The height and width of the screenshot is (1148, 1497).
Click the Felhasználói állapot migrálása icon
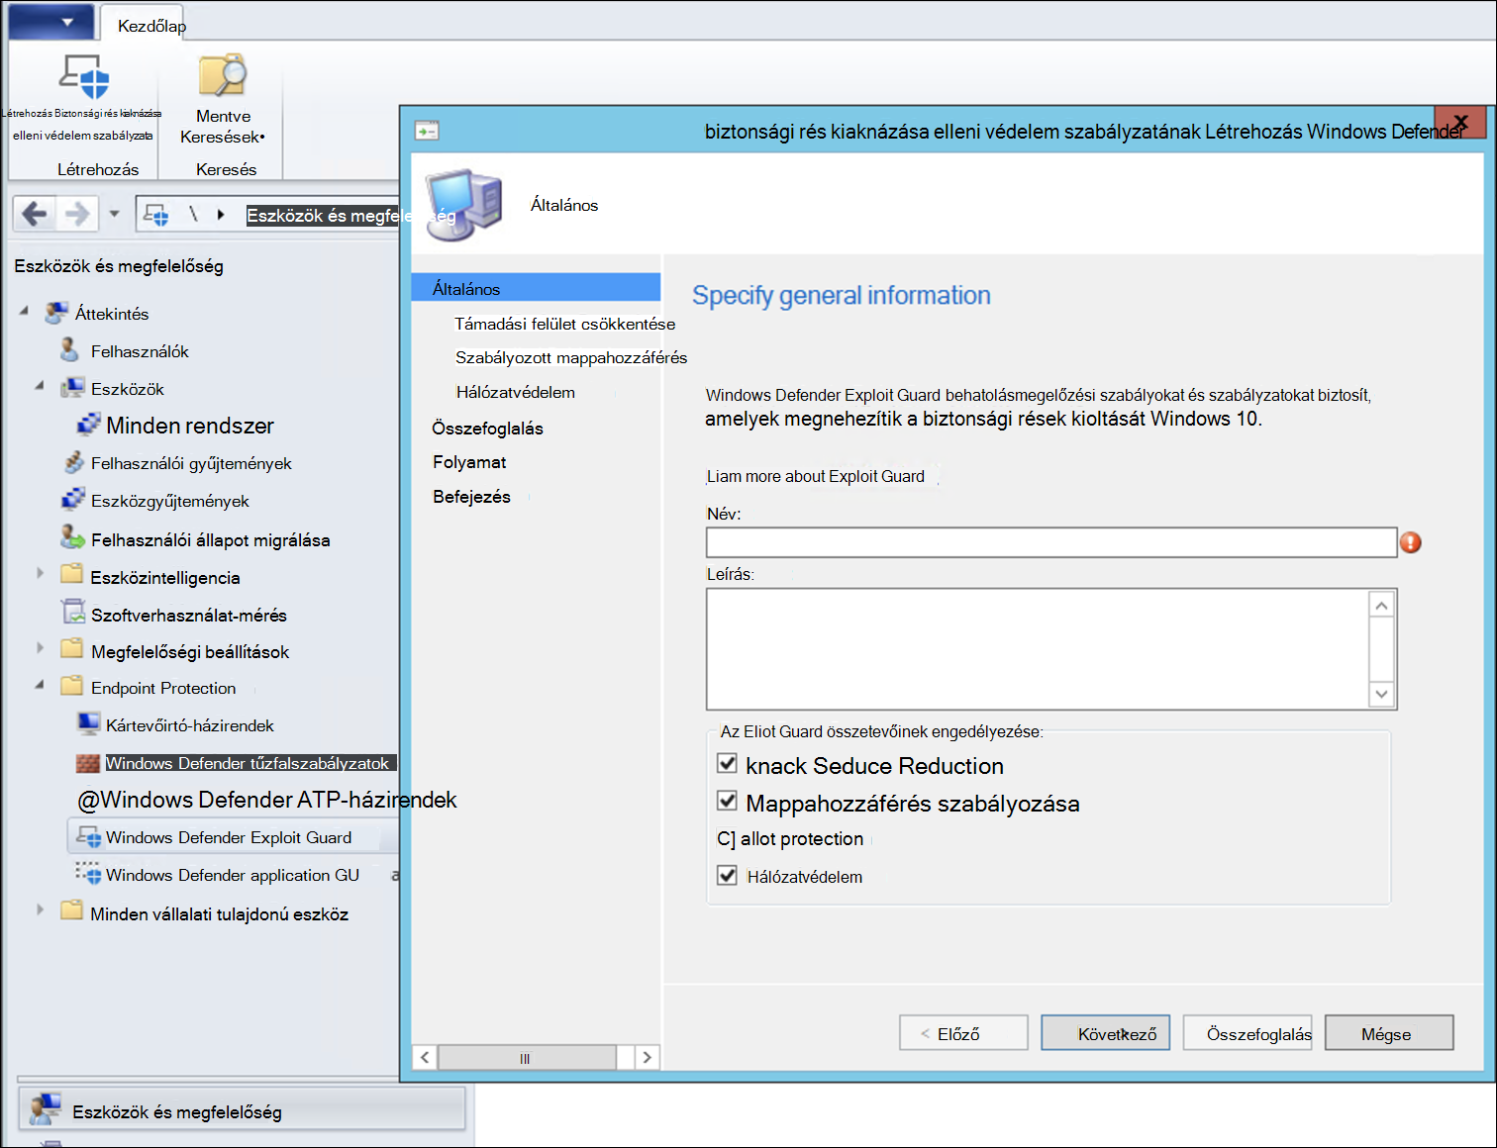point(72,538)
